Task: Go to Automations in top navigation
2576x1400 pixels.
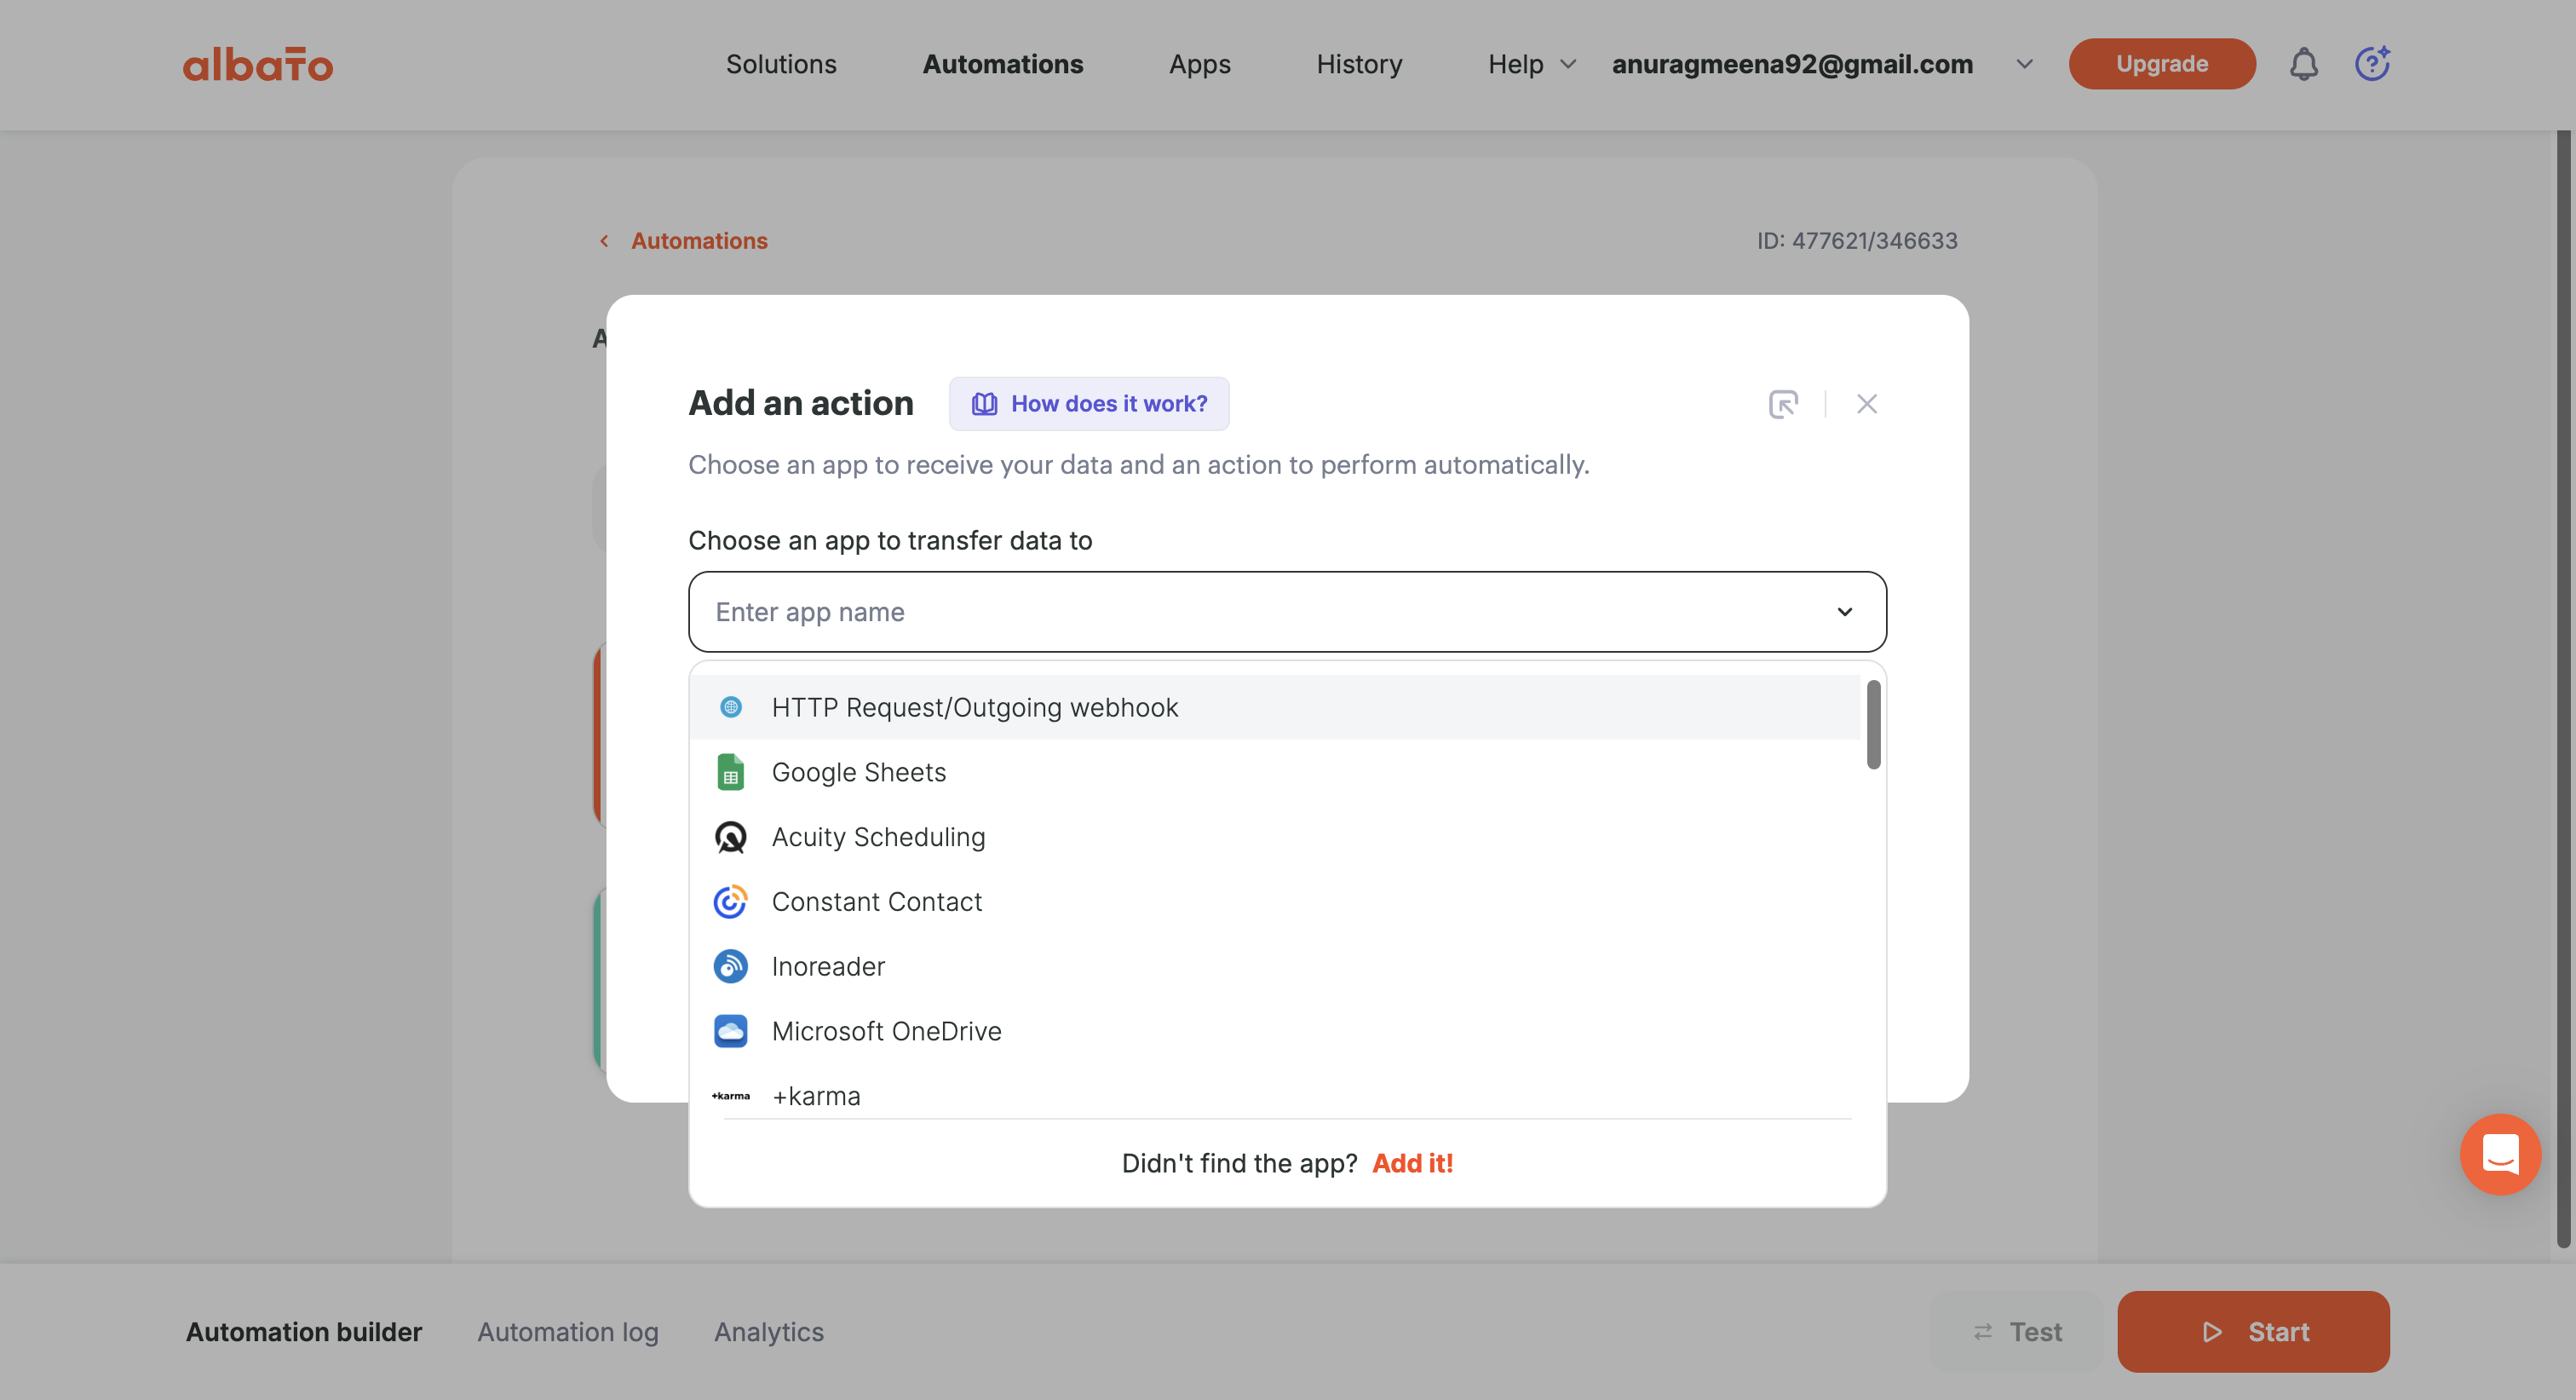Action: pos(1003,64)
